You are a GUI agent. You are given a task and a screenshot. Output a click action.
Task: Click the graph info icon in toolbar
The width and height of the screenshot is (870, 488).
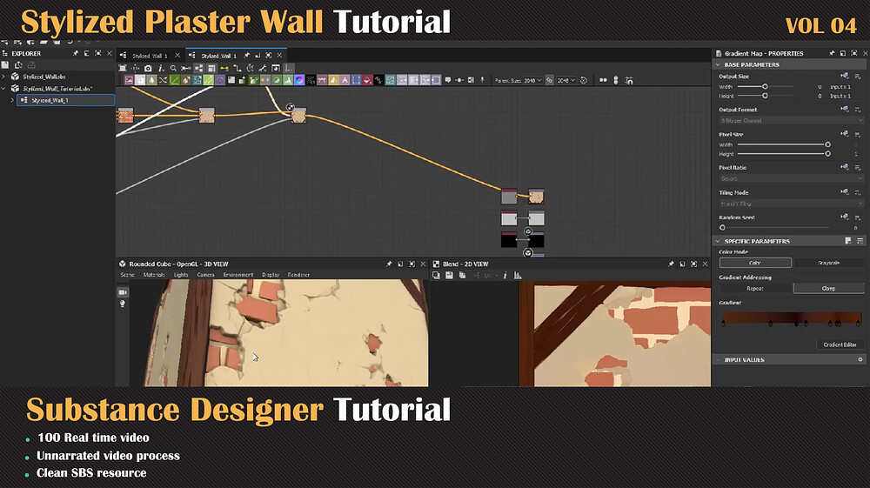pos(161,68)
